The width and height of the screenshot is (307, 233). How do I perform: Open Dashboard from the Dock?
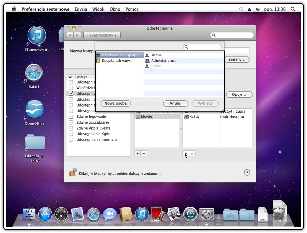pyautogui.click(x=61, y=214)
